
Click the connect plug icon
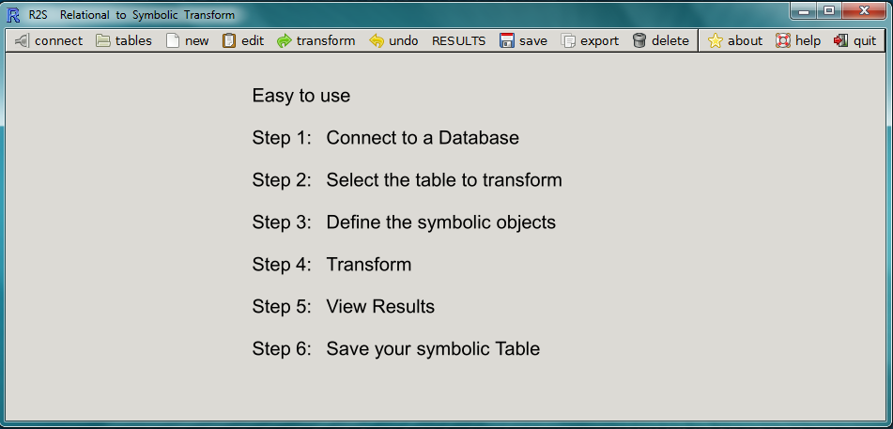(22, 40)
